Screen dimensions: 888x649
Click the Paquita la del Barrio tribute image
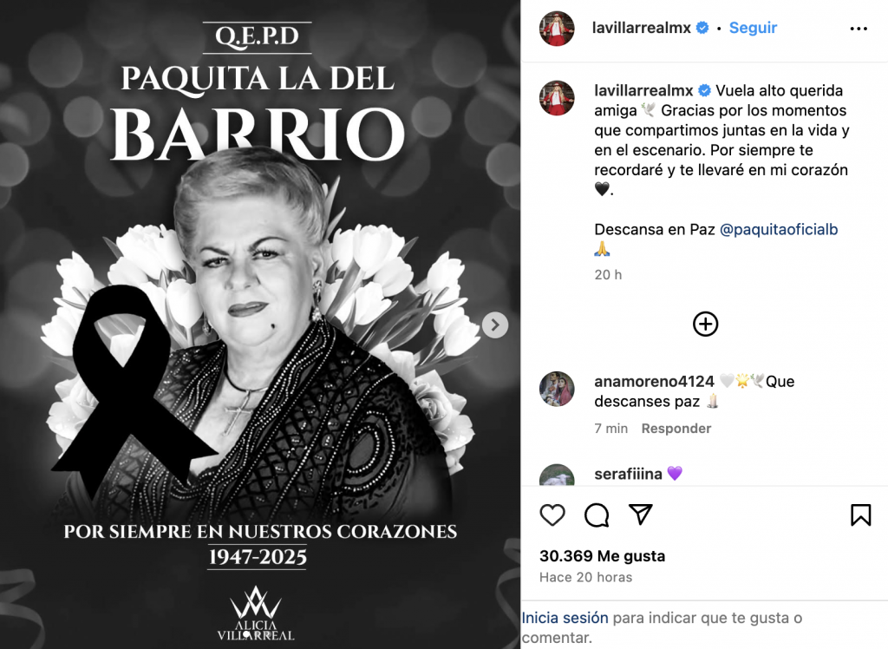(x=260, y=324)
